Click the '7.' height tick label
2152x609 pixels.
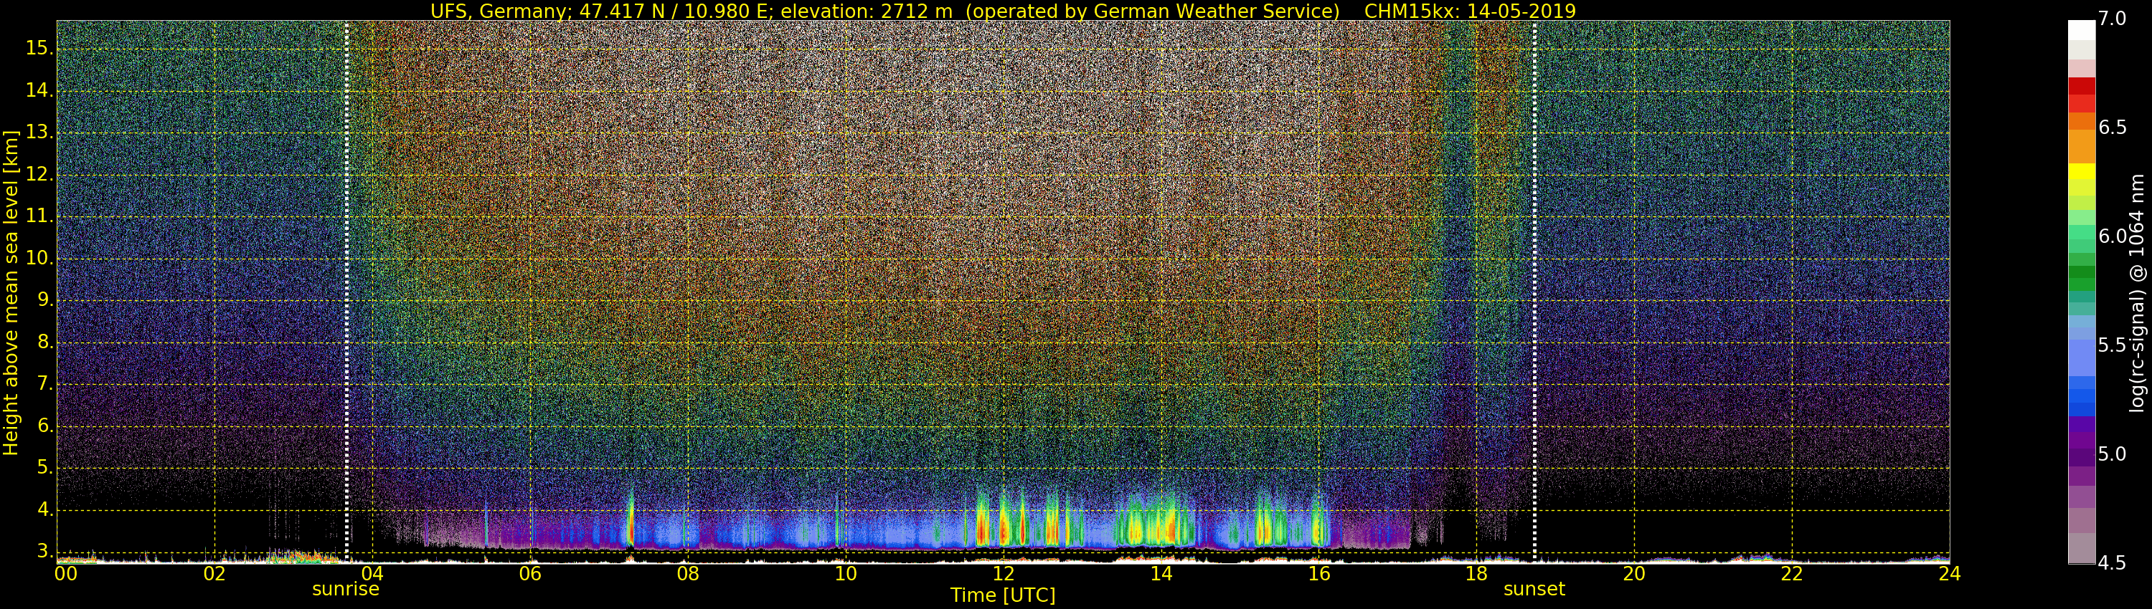coord(44,384)
